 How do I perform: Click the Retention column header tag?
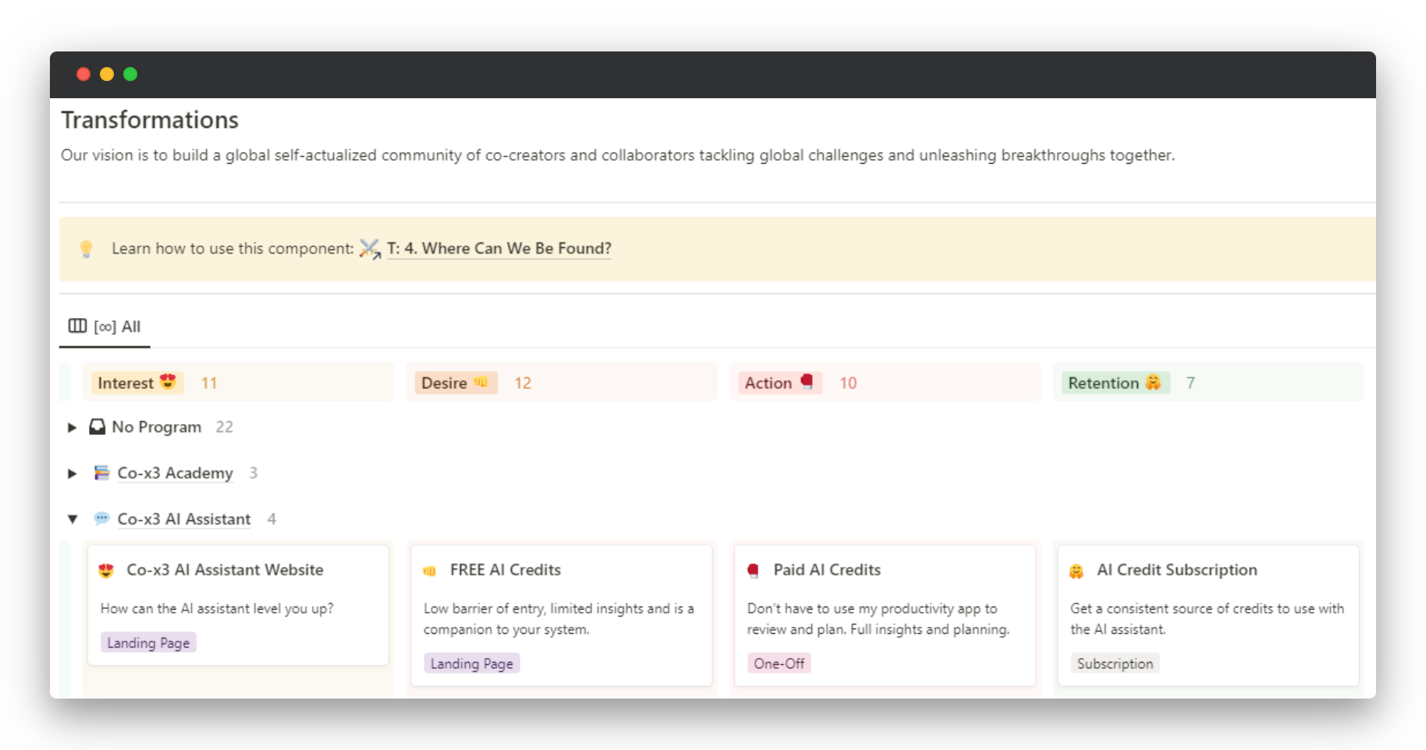tap(1114, 383)
